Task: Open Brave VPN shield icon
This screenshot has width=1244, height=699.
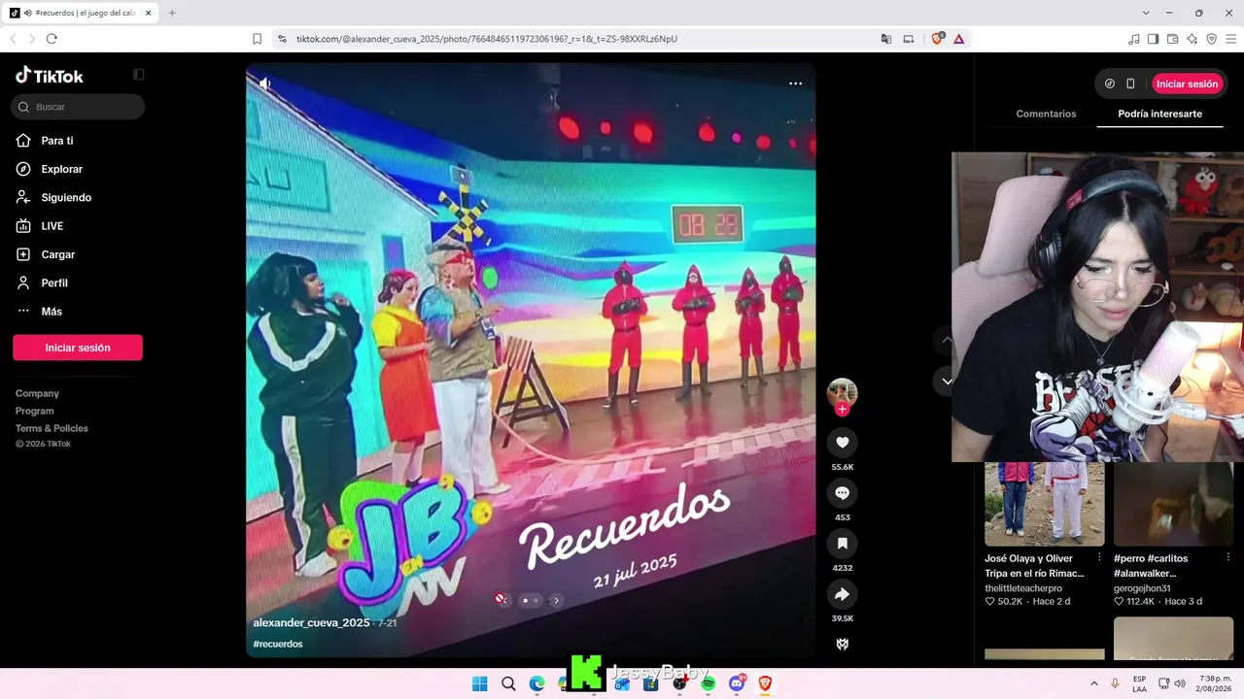Action: pos(1211,39)
